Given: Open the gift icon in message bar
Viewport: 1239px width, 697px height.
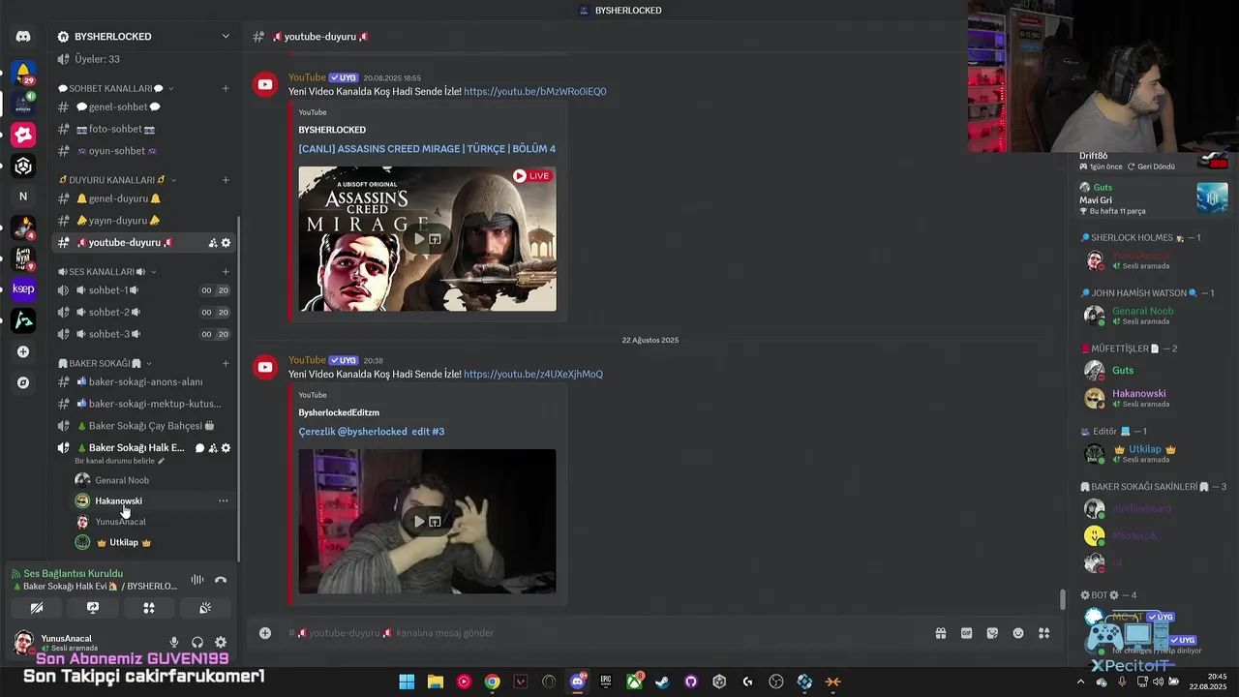Looking at the screenshot, I should pos(940,633).
